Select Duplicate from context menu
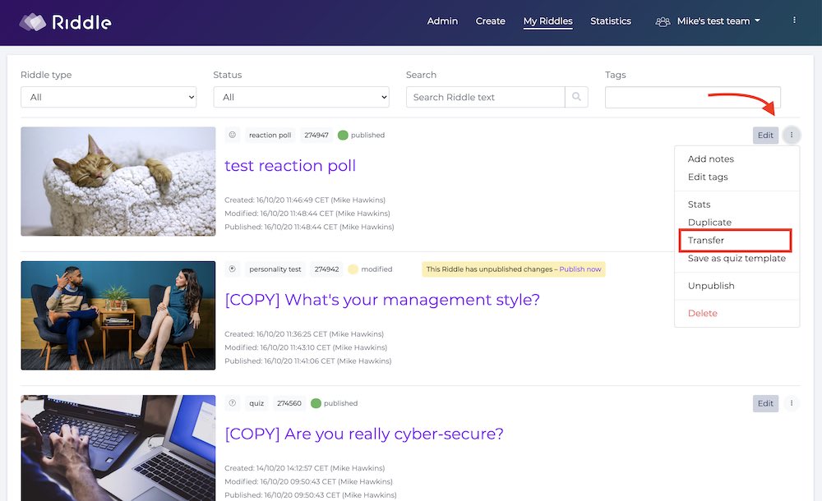The image size is (822, 501). 709,223
